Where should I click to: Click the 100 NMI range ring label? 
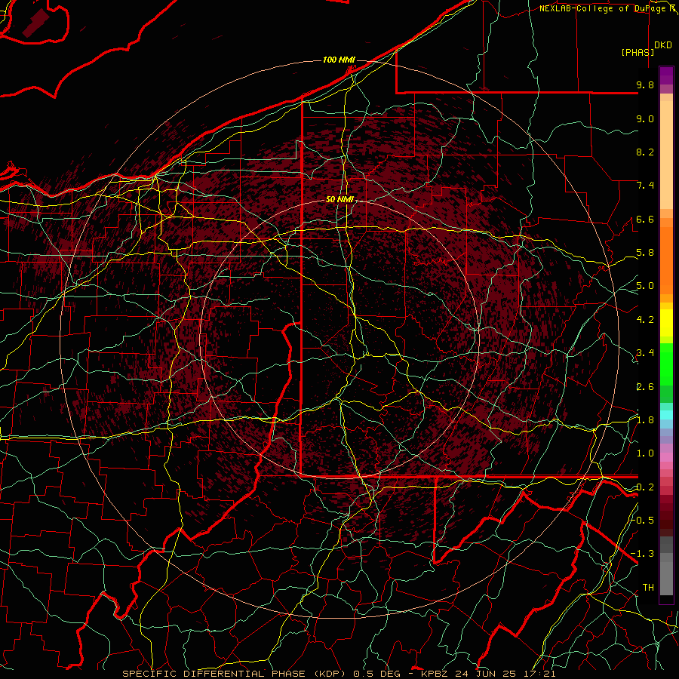point(339,60)
